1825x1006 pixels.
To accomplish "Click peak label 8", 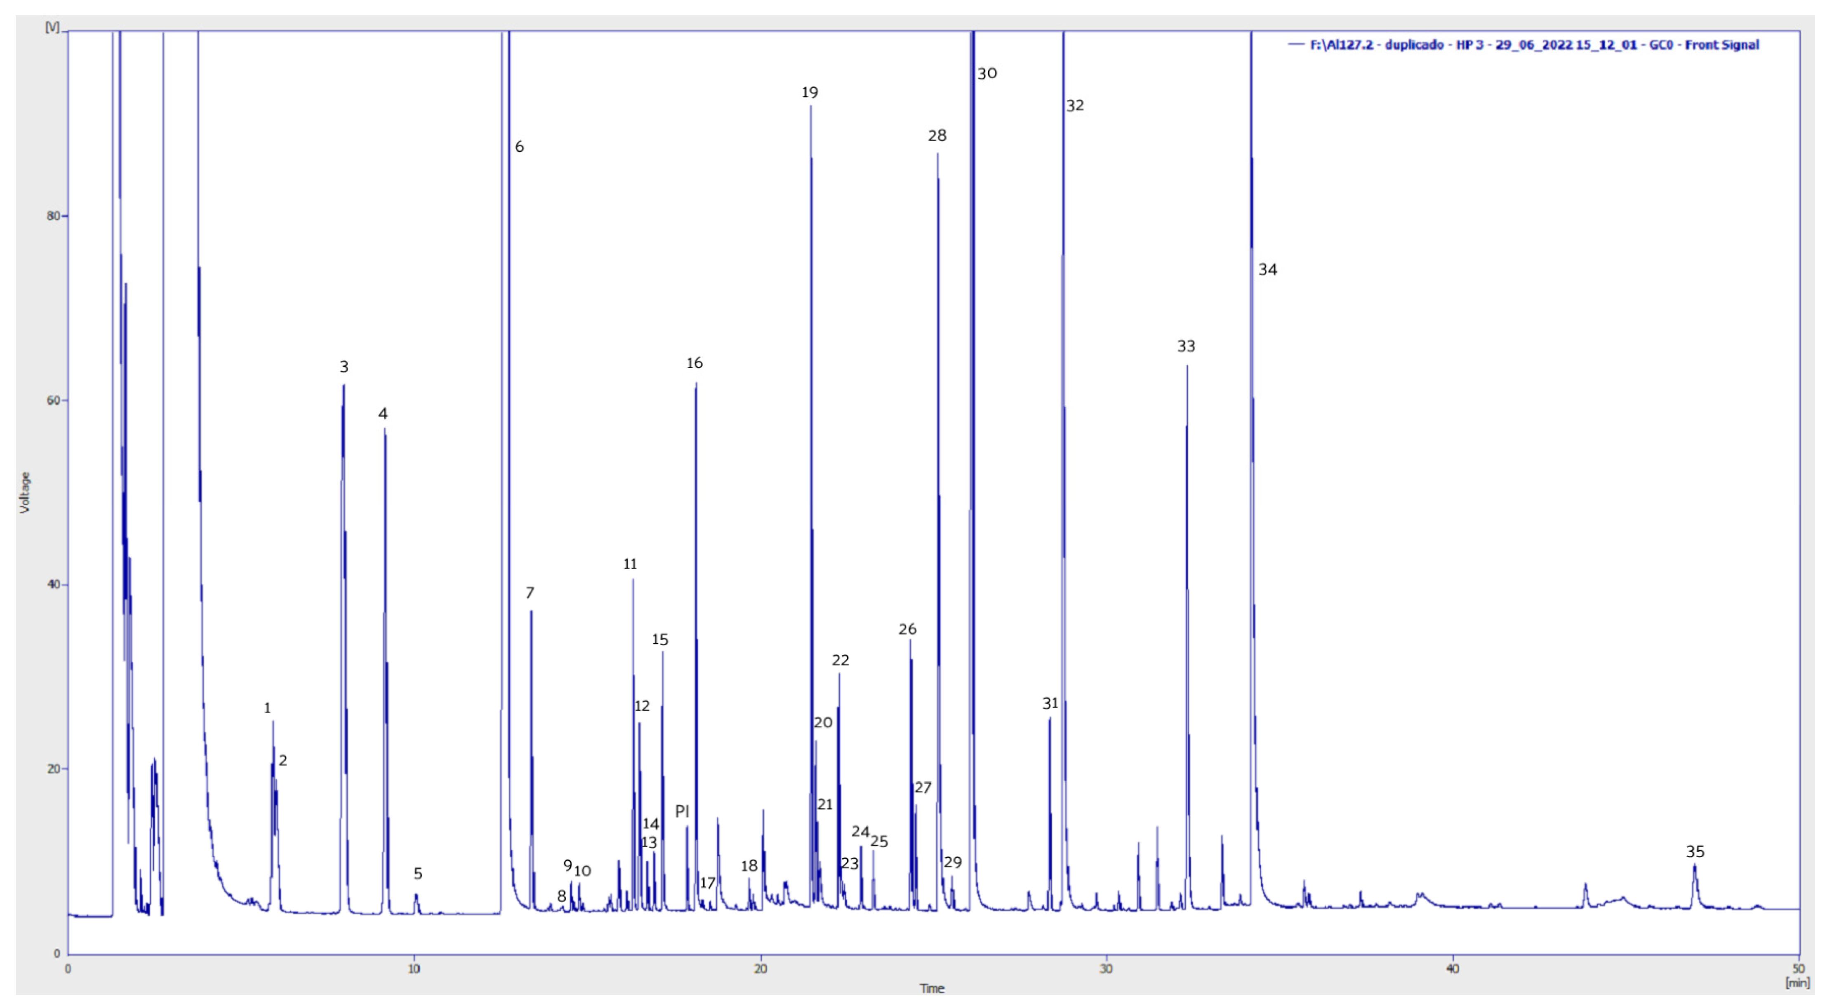I will (562, 896).
